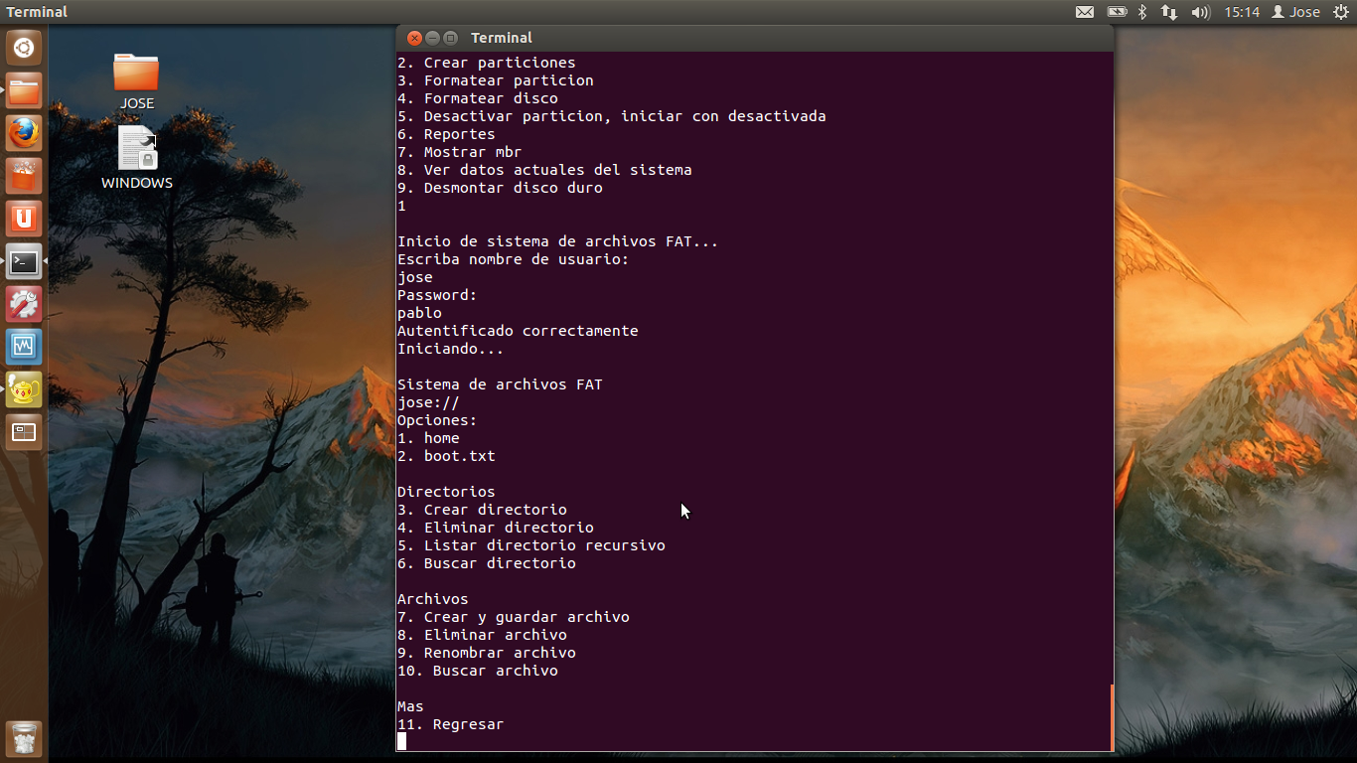This screenshot has width=1357, height=763.
Task: Click the 'Directorios' heading
Action: [x=446, y=492]
